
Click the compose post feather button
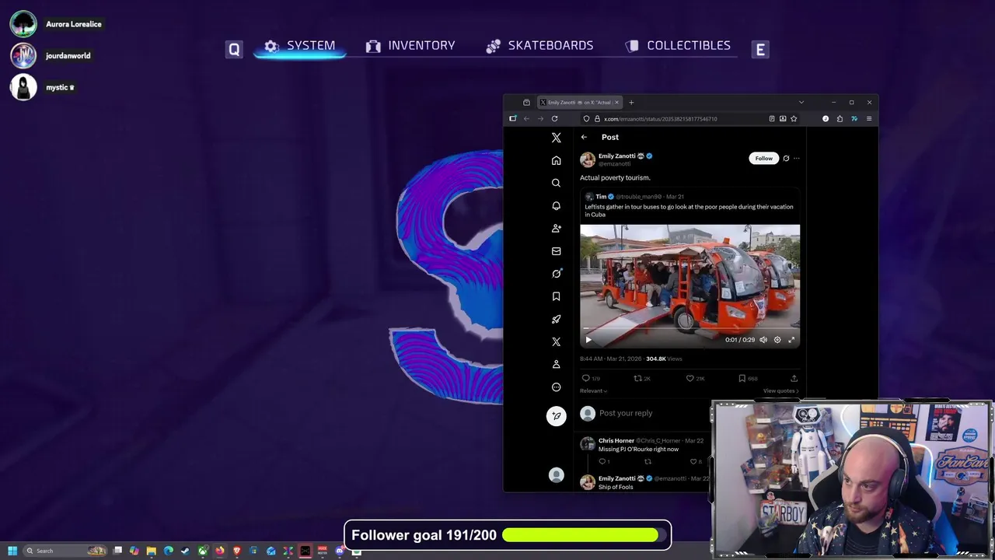point(557,416)
